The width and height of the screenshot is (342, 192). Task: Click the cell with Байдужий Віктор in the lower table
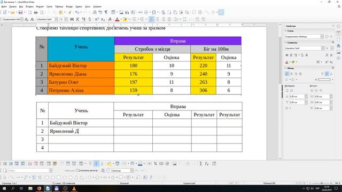[81, 123]
